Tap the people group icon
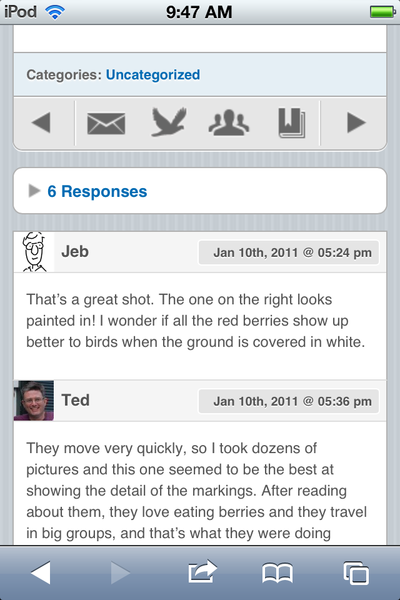400x600 pixels. tap(229, 123)
